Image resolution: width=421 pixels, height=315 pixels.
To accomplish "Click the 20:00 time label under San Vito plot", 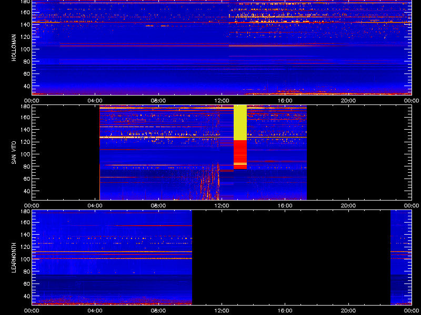I will tap(348, 206).
